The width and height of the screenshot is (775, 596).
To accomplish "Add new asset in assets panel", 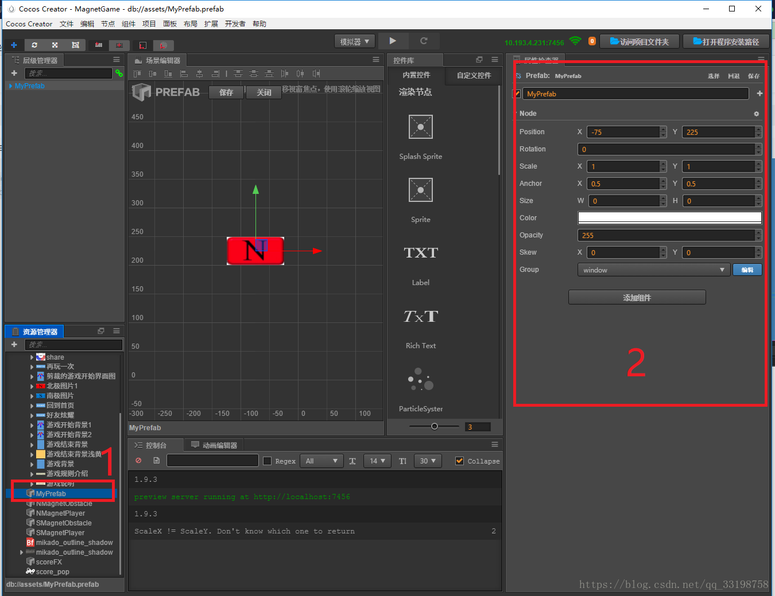I will point(14,344).
